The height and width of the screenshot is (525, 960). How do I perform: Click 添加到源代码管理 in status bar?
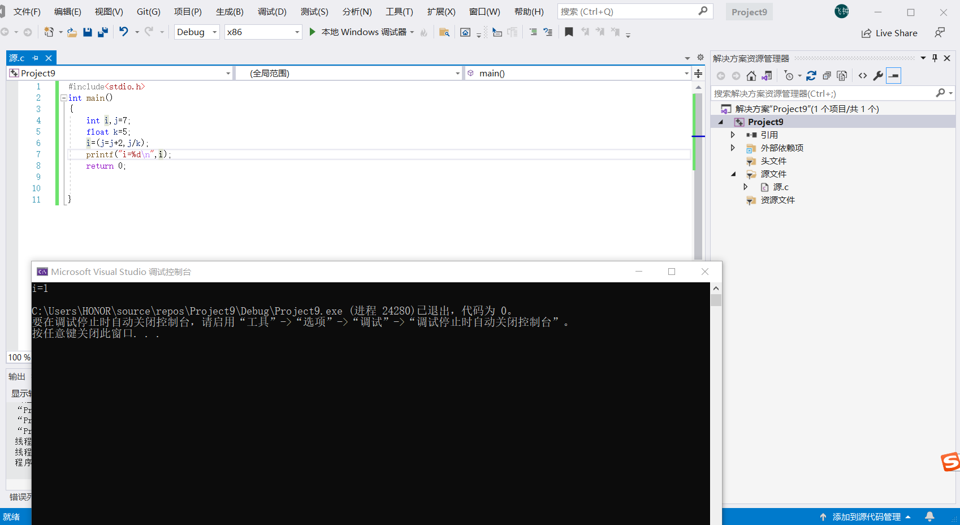tap(866, 517)
